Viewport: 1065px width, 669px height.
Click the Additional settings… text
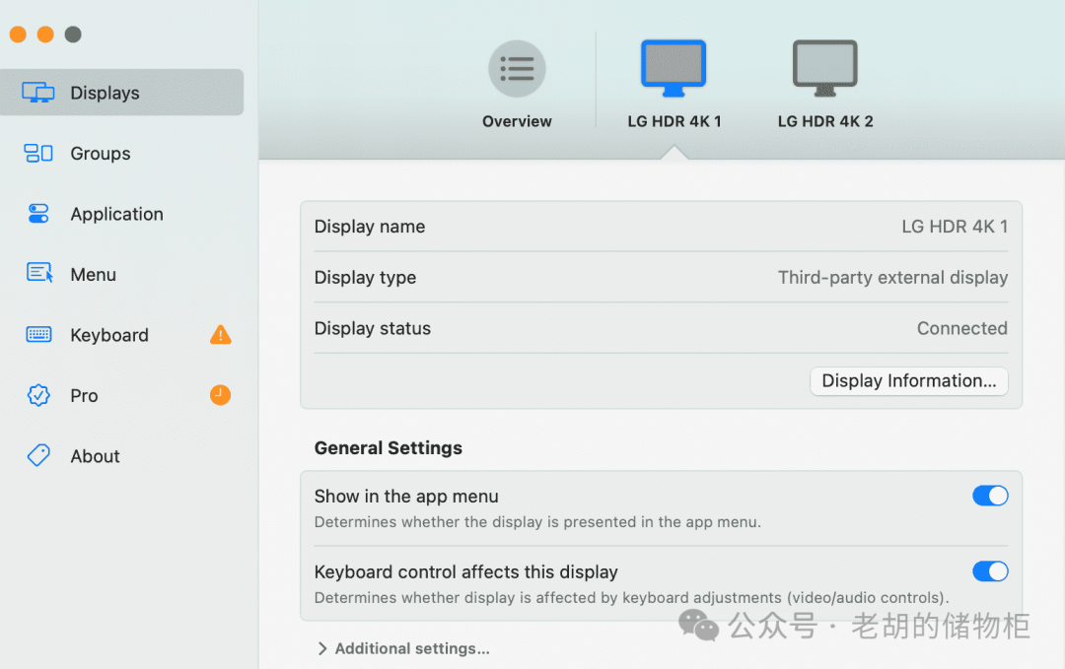412,648
